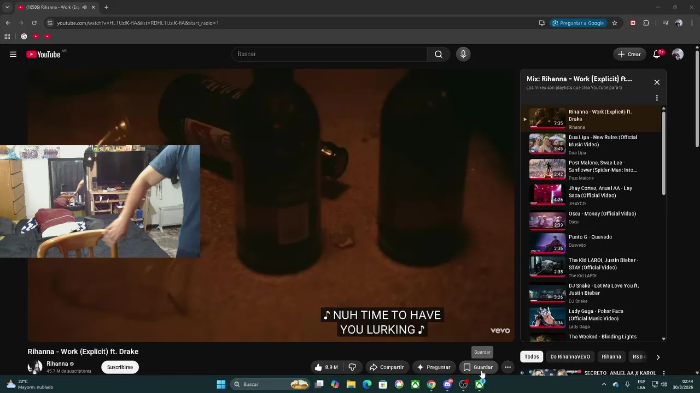The height and width of the screenshot is (393, 700).
Task: Bookmark this page with the star
Action: click(615, 23)
